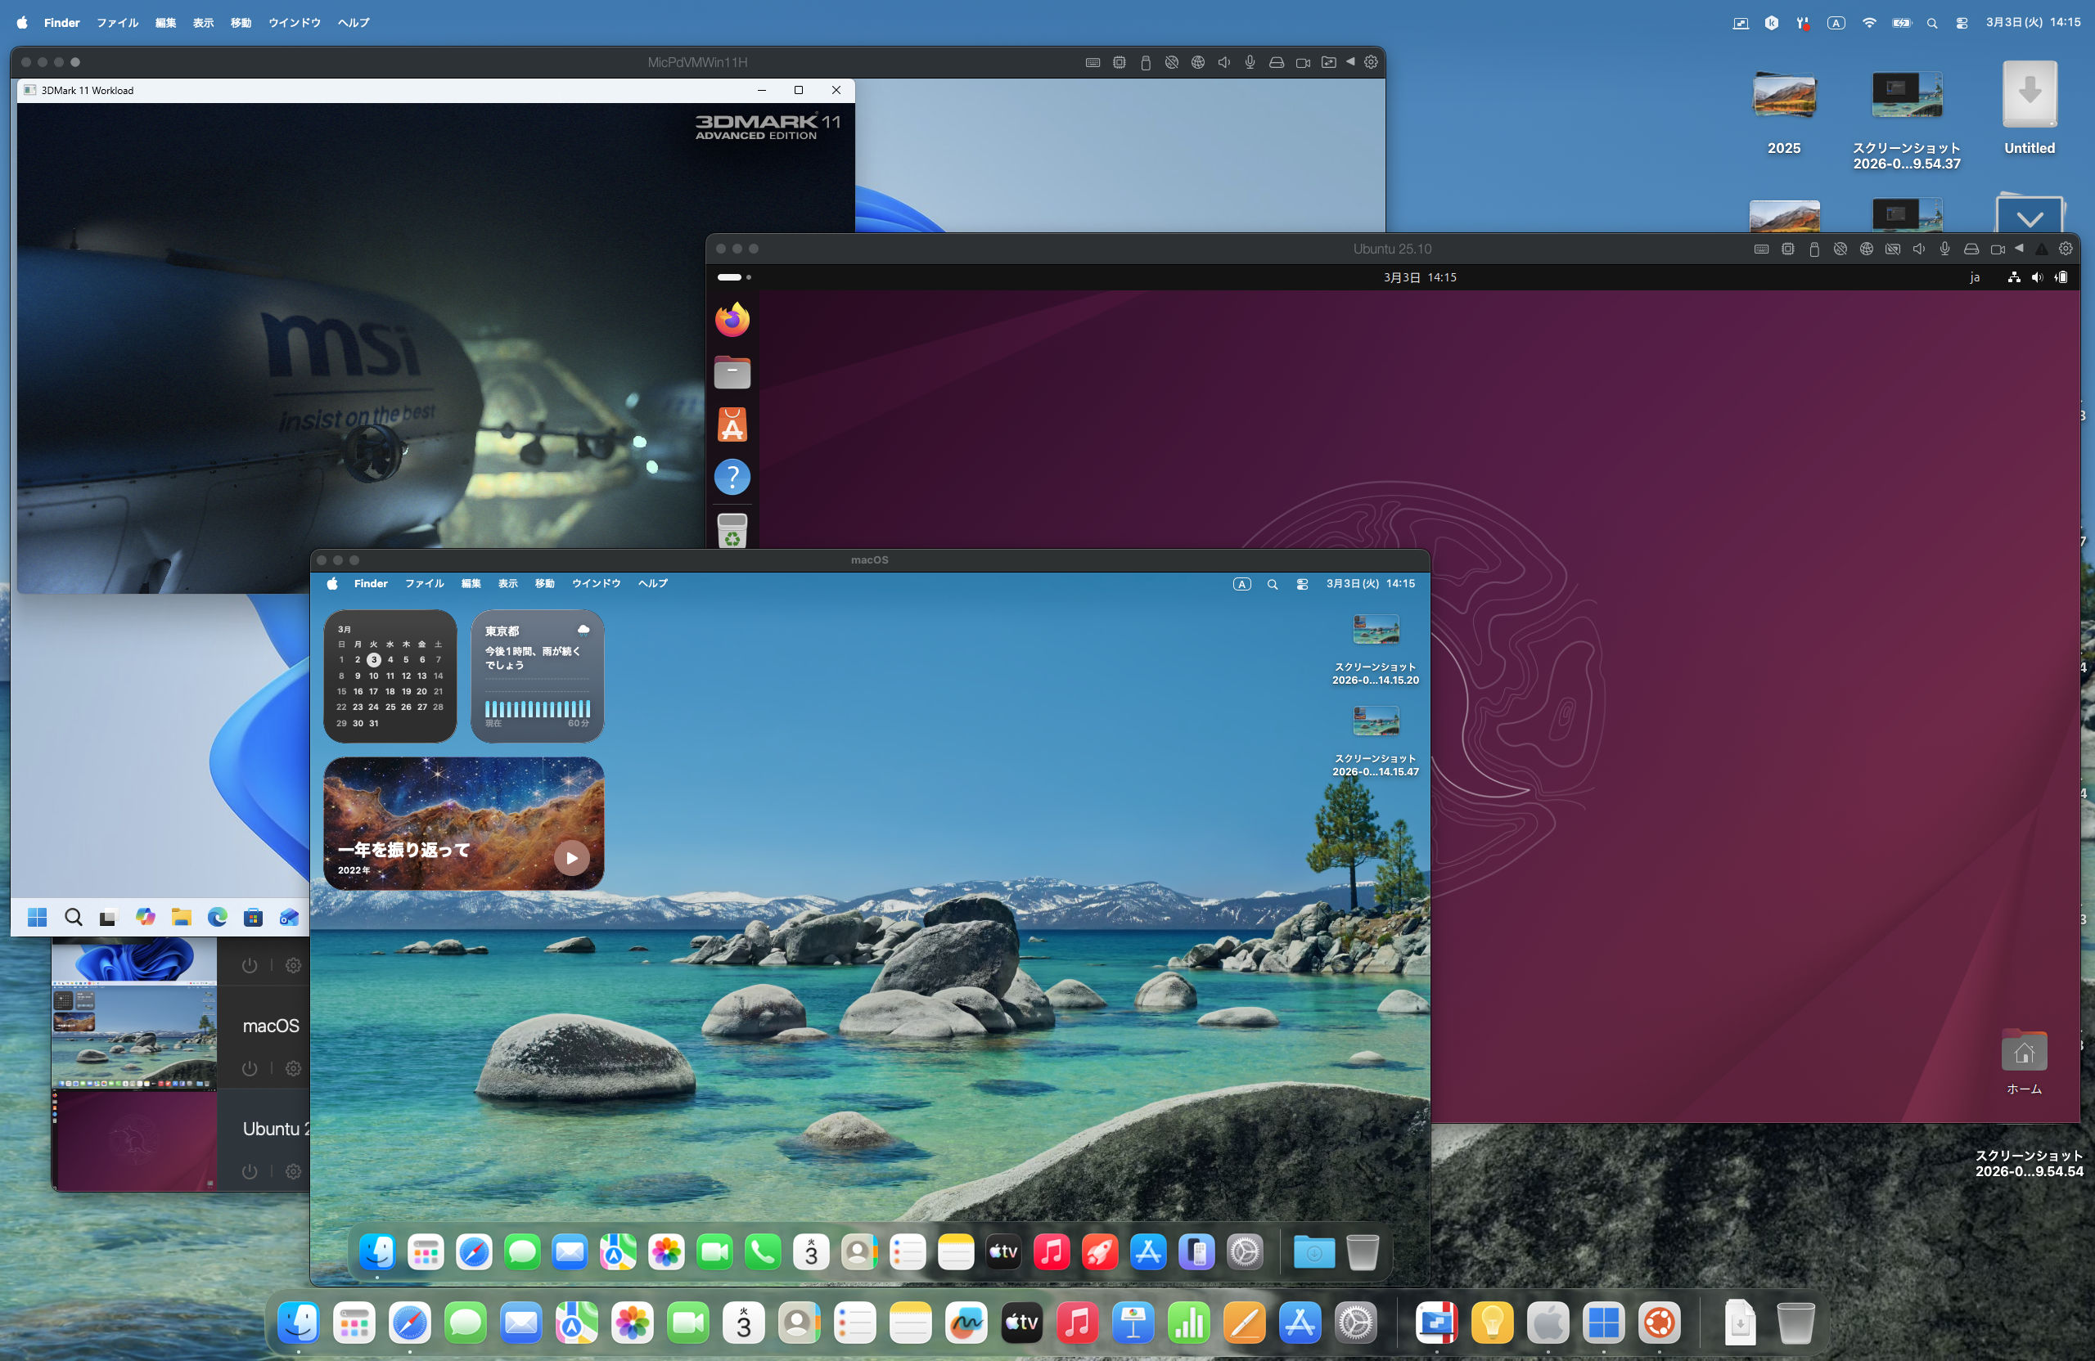The image size is (2095, 1361).
Task: Open host Finder ファイル menu
Action: tap(117, 23)
